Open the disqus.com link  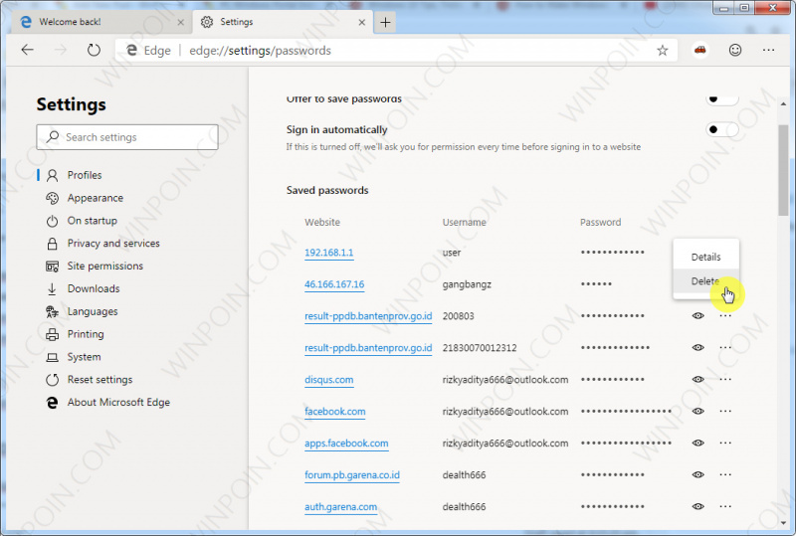click(x=329, y=380)
